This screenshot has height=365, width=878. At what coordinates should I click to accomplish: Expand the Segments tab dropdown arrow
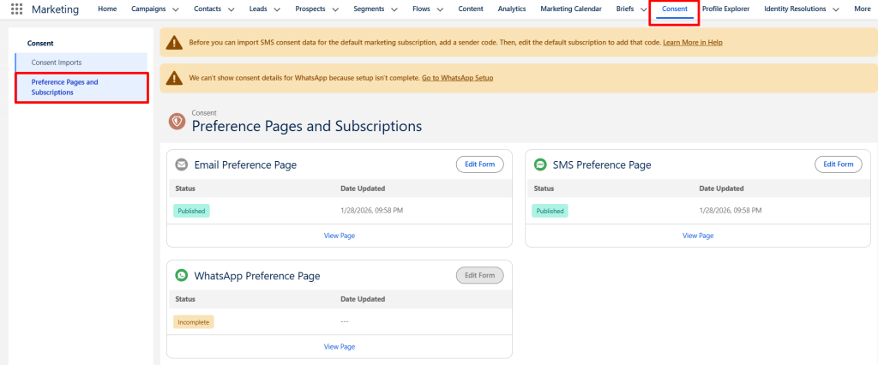(394, 9)
